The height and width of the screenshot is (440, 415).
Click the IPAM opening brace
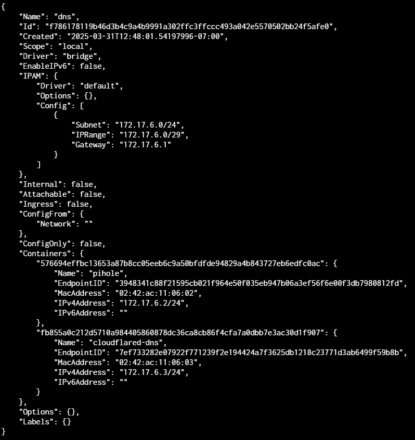[x=56, y=76]
